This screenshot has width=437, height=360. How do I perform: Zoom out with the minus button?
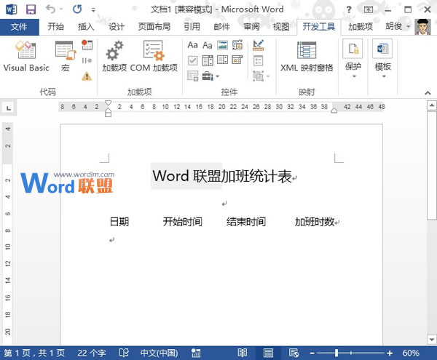tap(312, 353)
